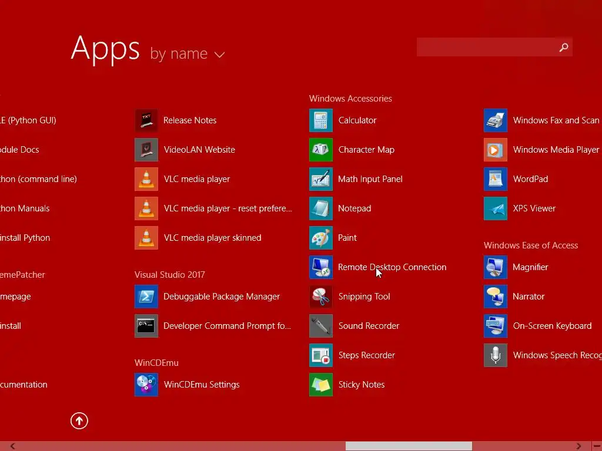Viewport: 602px width, 451px height.
Task: Launch VLC media player via its cone icon
Action: point(146,179)
